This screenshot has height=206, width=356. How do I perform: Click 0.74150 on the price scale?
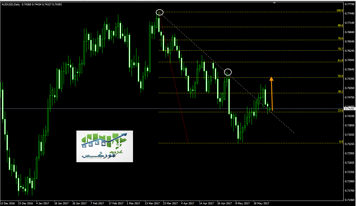pyautogui.click(x=350, y=116)
